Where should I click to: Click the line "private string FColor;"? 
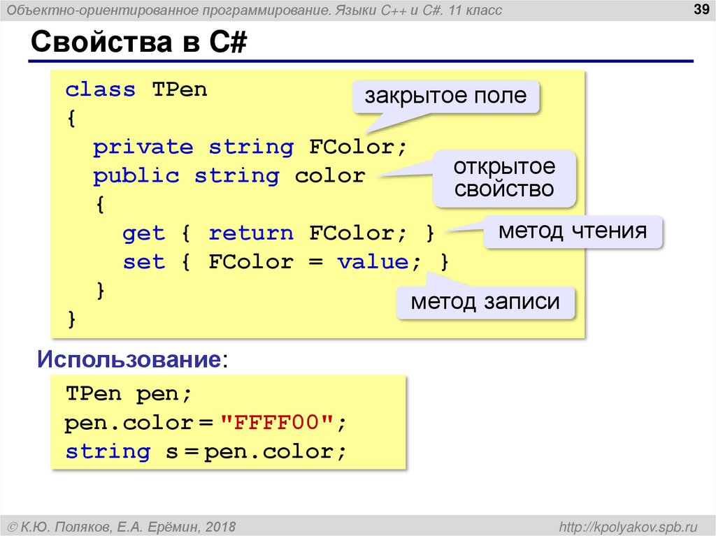[x=250, y=147]
